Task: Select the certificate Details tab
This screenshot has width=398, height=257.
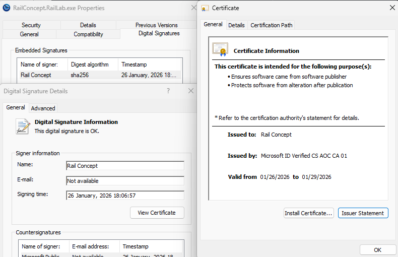Action: pyautogui.click(x=236, y=25)
